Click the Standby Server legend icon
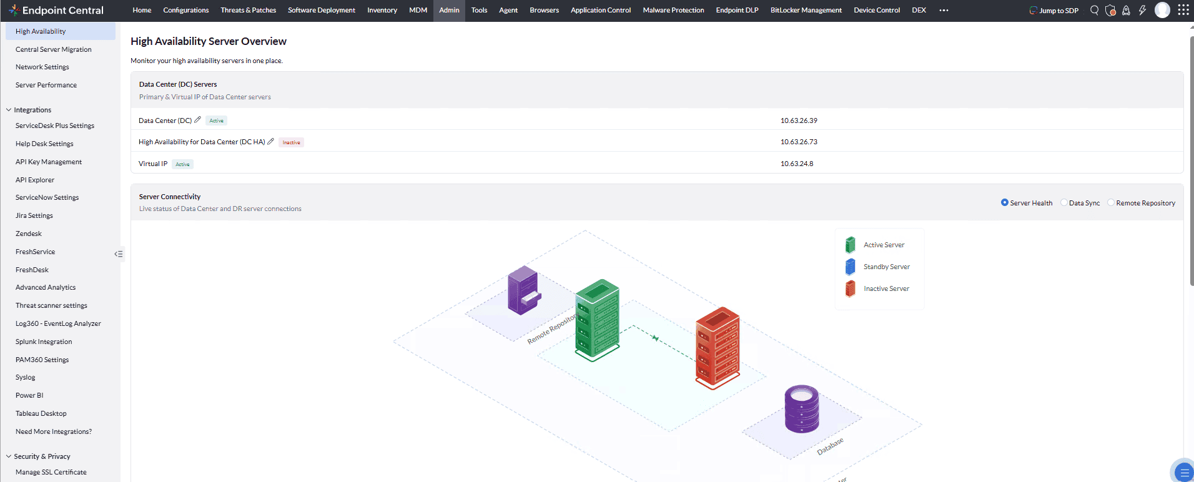 click(850, 267)
